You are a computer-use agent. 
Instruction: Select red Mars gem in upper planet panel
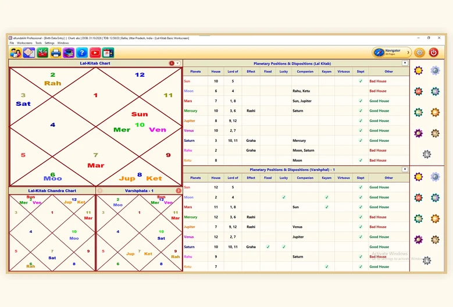coord(418,91)
